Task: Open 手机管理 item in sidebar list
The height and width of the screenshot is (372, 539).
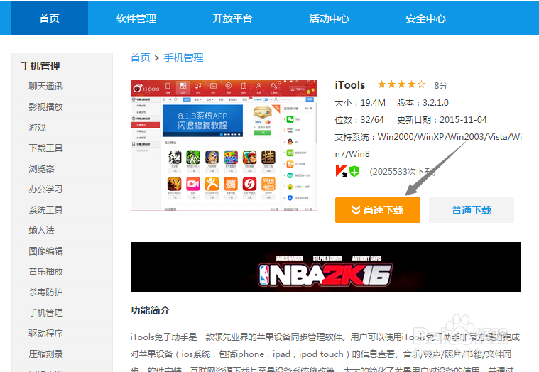Action: click(x=45, y=313)
